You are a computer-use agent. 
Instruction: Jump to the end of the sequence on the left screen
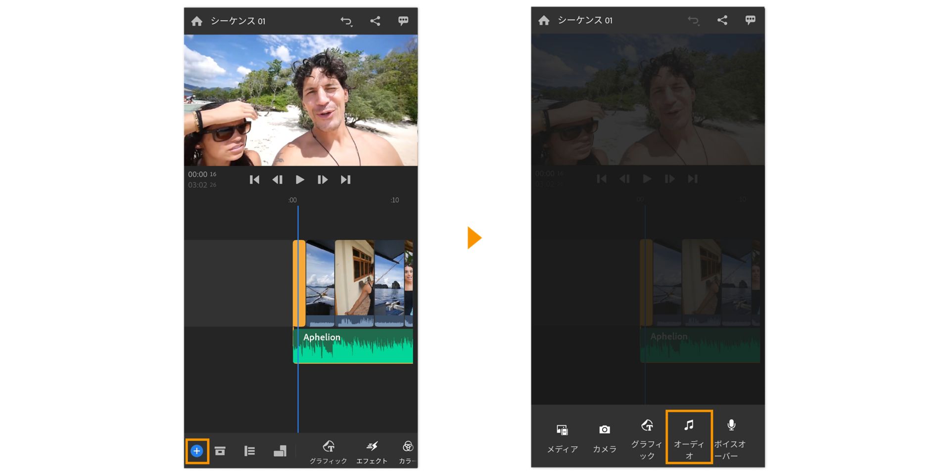345,179
